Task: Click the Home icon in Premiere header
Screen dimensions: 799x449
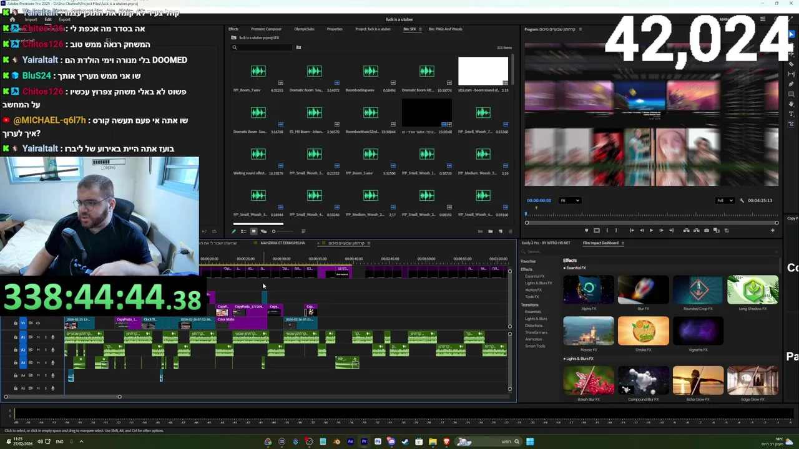Action: point(12,19)
